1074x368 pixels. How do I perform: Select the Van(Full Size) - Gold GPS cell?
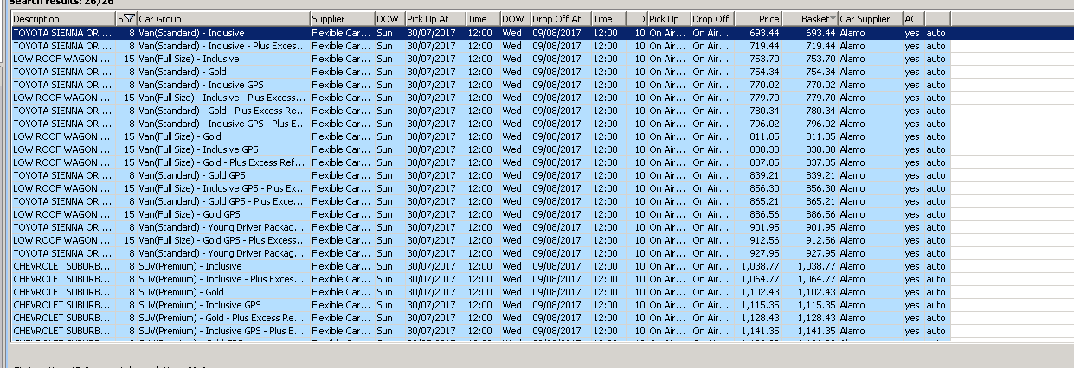pyautogui.click(x=223, y=214)
